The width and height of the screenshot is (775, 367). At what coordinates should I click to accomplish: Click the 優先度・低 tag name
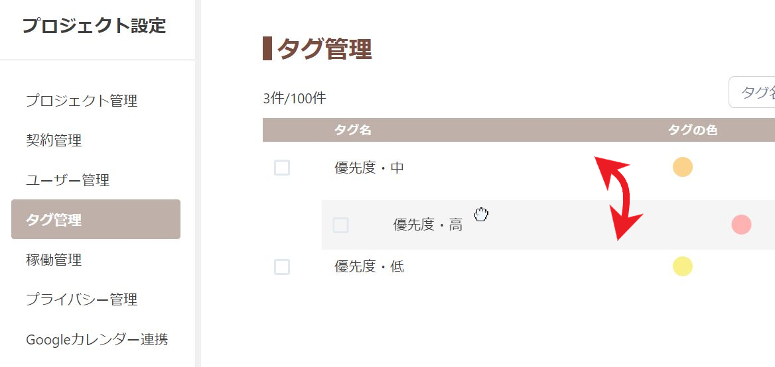coord(370,267)
